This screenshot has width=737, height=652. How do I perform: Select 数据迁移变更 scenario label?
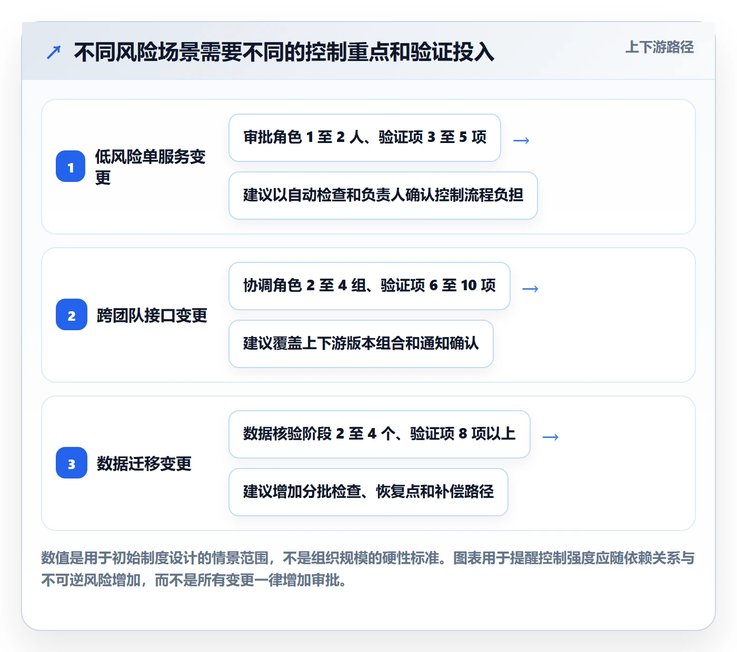[x=144, y=464]
